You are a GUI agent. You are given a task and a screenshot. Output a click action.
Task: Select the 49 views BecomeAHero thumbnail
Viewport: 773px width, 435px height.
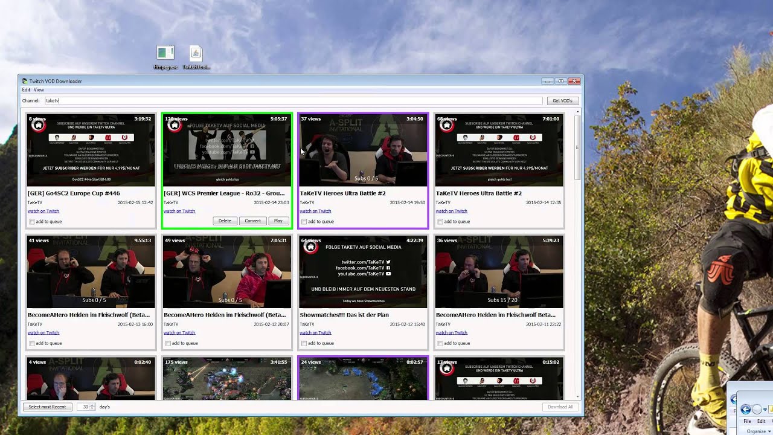click(x=227, y=272)
